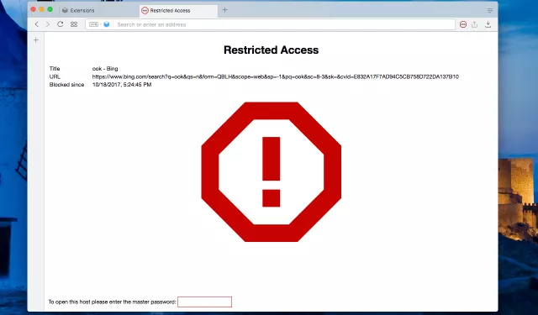The width and height of the screenshot is (538, 315).
Task: Open a new tab with plus button
Action: click(x=224, y=10)
